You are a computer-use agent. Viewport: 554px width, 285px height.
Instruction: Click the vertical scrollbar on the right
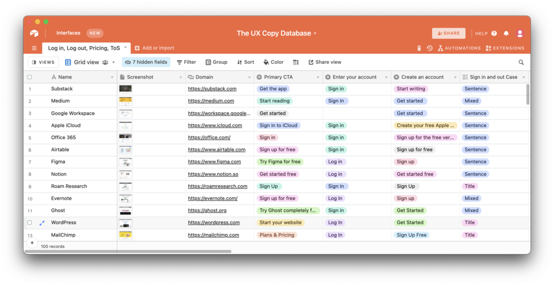click(x=528, y=94)
